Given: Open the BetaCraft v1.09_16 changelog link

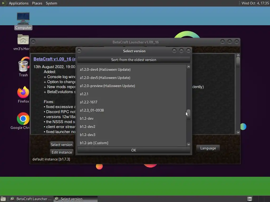Looking at the screenshot, I should pos(54,59).
